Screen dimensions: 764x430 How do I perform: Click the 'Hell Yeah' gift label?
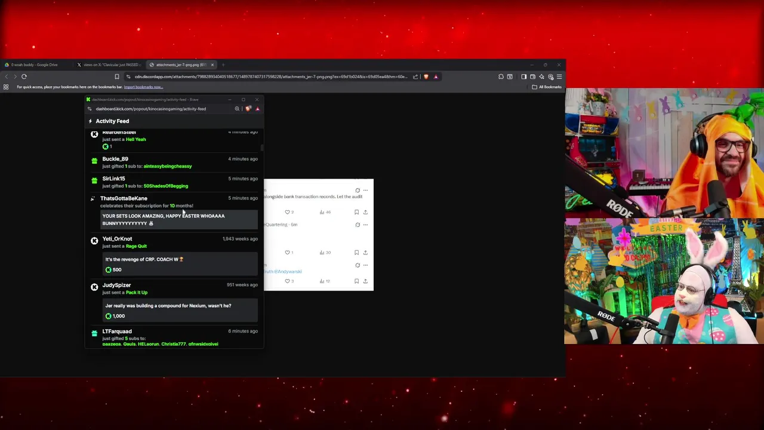(x=135, y=139)
